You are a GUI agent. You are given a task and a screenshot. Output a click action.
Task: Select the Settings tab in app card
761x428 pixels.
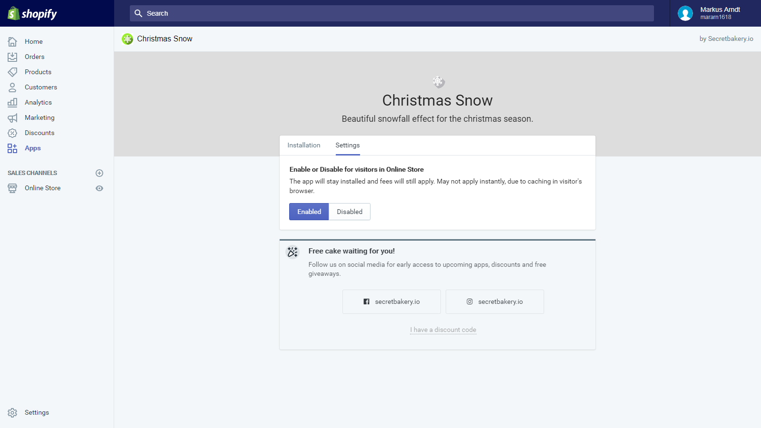tap(348, 146)
